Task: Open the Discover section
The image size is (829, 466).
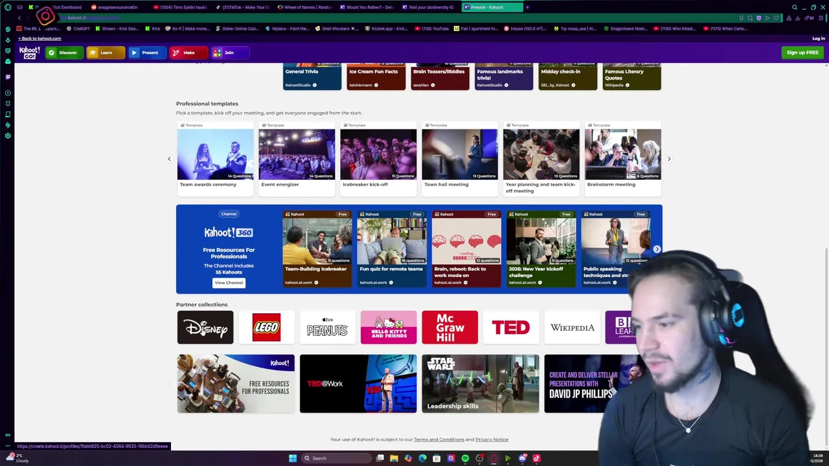Action: pos(64,52)
